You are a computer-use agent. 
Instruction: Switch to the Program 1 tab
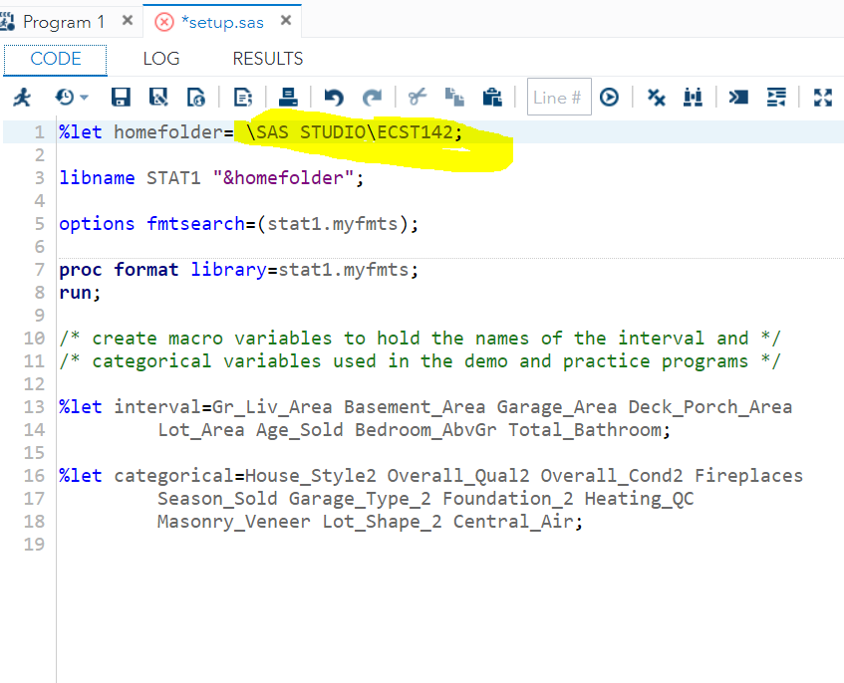[63, 21]
